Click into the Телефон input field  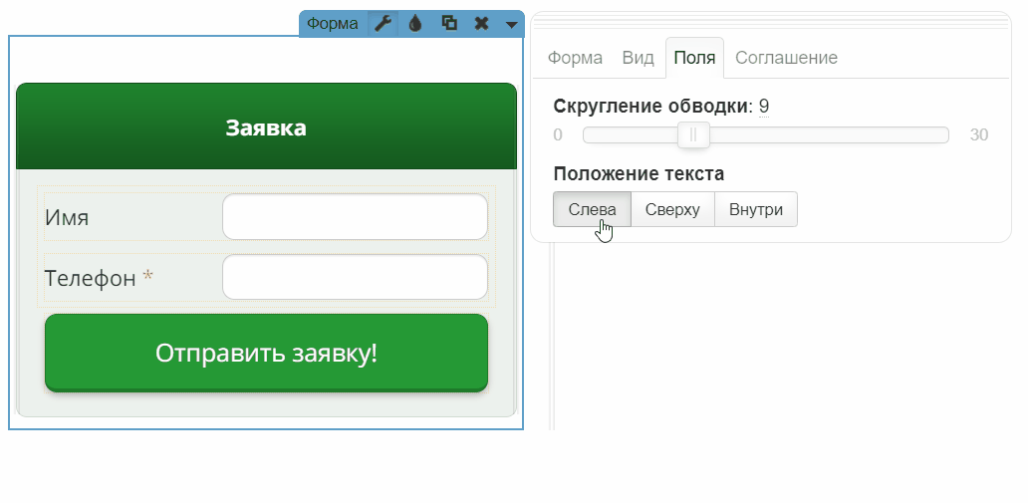[x=355, y=278]
